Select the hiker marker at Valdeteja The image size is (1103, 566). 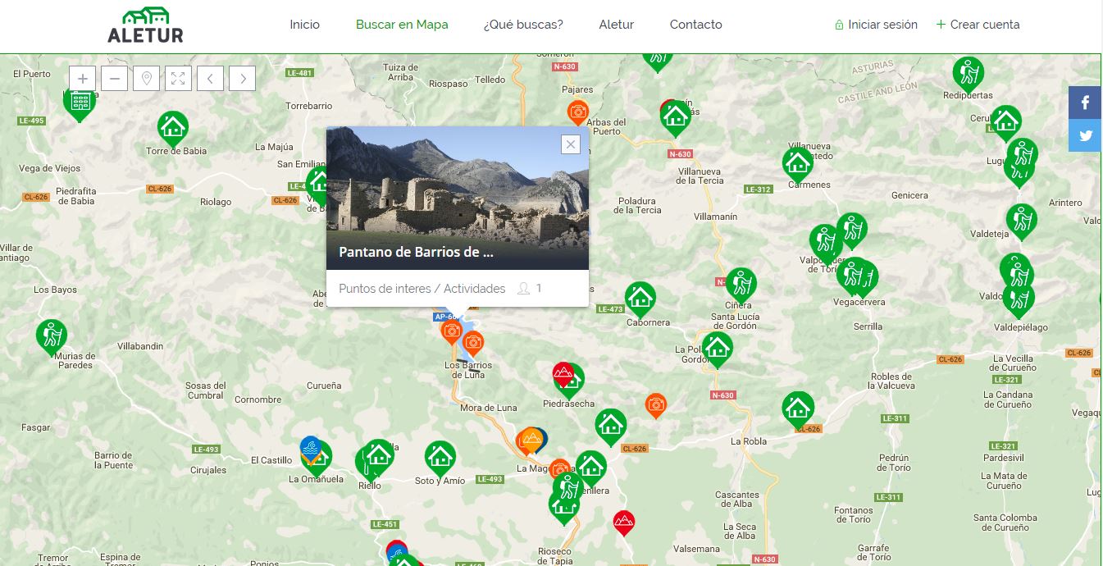(x=1021, y=221)
